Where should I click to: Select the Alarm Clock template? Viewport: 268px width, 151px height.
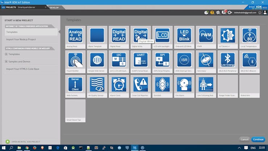[x=119, y=86]
